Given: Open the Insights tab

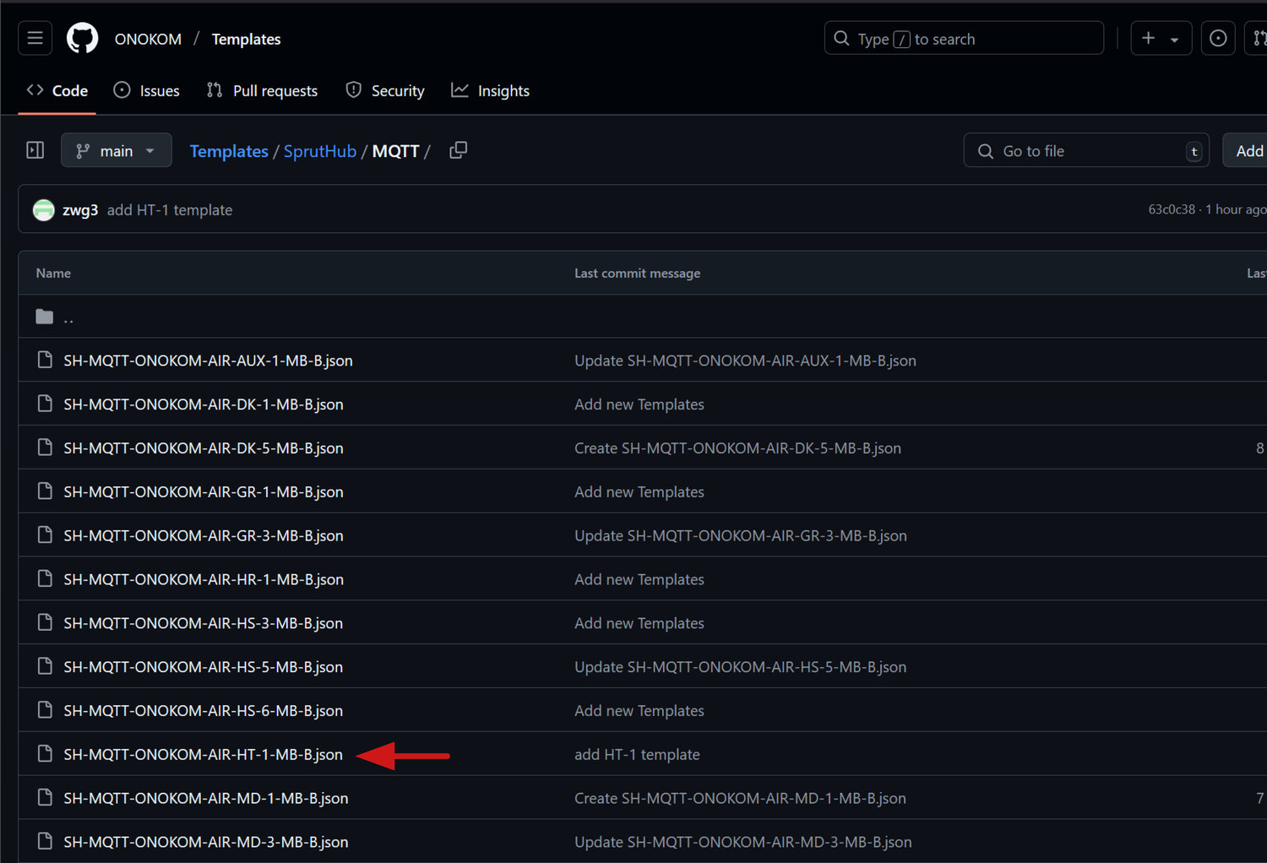Looking at the screenshot, I should pyautogui.click(x=491, y=90).
